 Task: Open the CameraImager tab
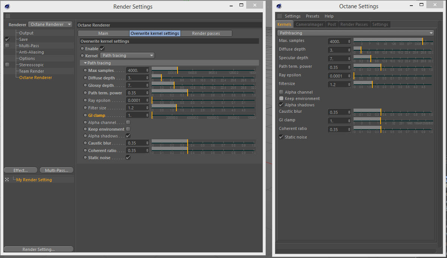(x=309, y=24)
